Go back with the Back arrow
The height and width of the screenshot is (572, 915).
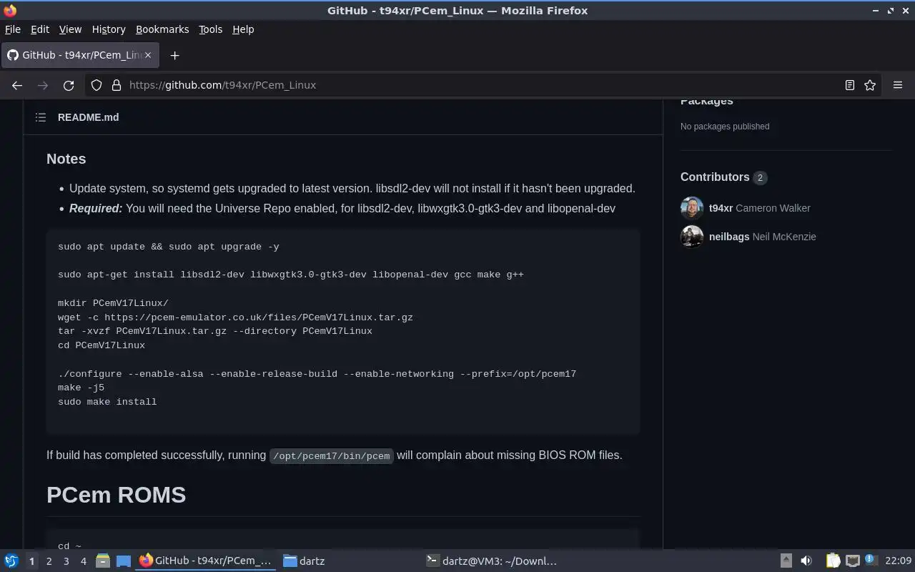pos(17,85)
